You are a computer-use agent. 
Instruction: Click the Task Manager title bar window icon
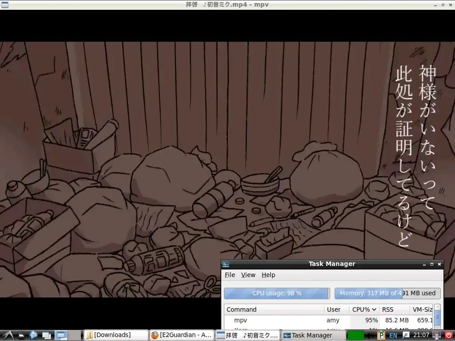226,264
